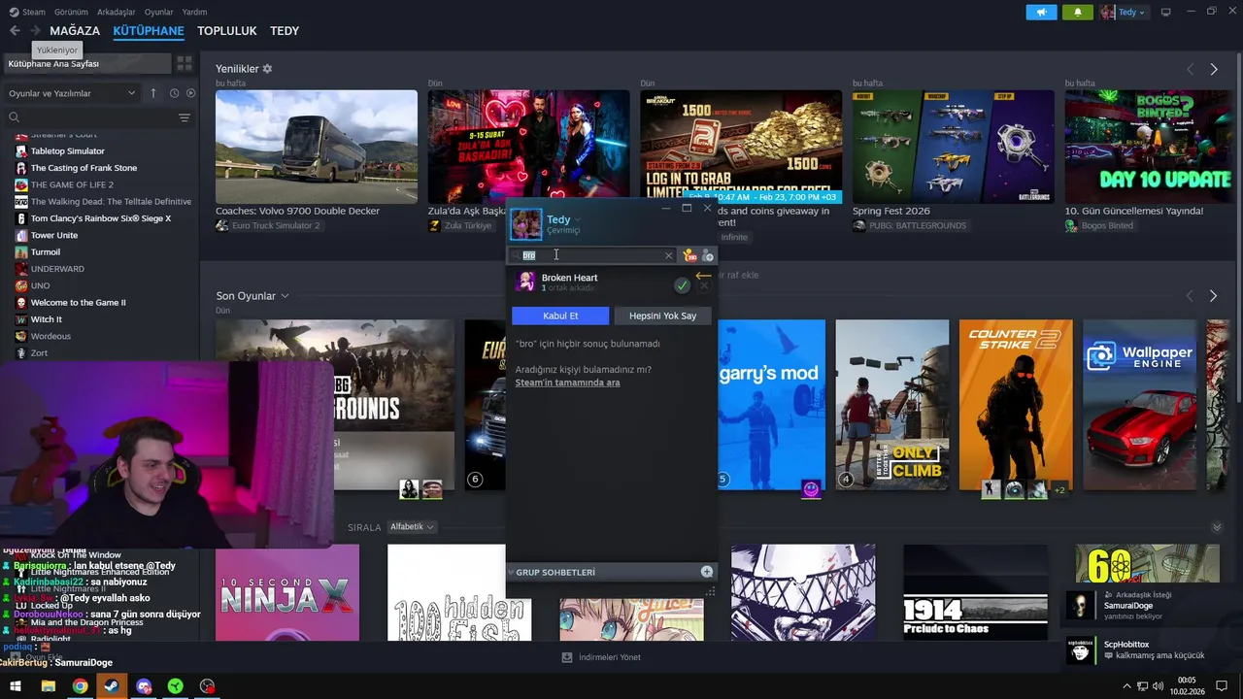The height and width of the screenshot is (699, 1243).
Task: Open the Alfabetik sort dropdown
Action: [412, 527]
